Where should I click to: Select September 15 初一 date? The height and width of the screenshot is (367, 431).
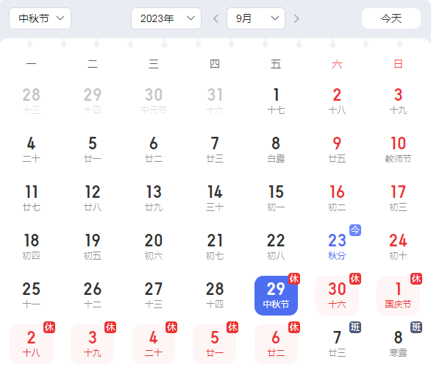(276, 199)
